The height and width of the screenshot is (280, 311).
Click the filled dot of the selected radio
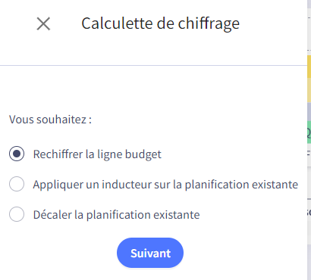17,154
